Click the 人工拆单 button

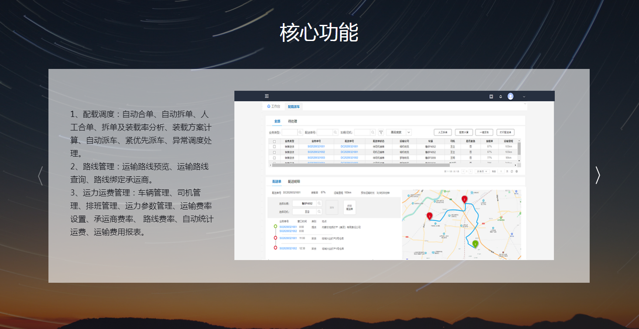(x=443, y=132)
